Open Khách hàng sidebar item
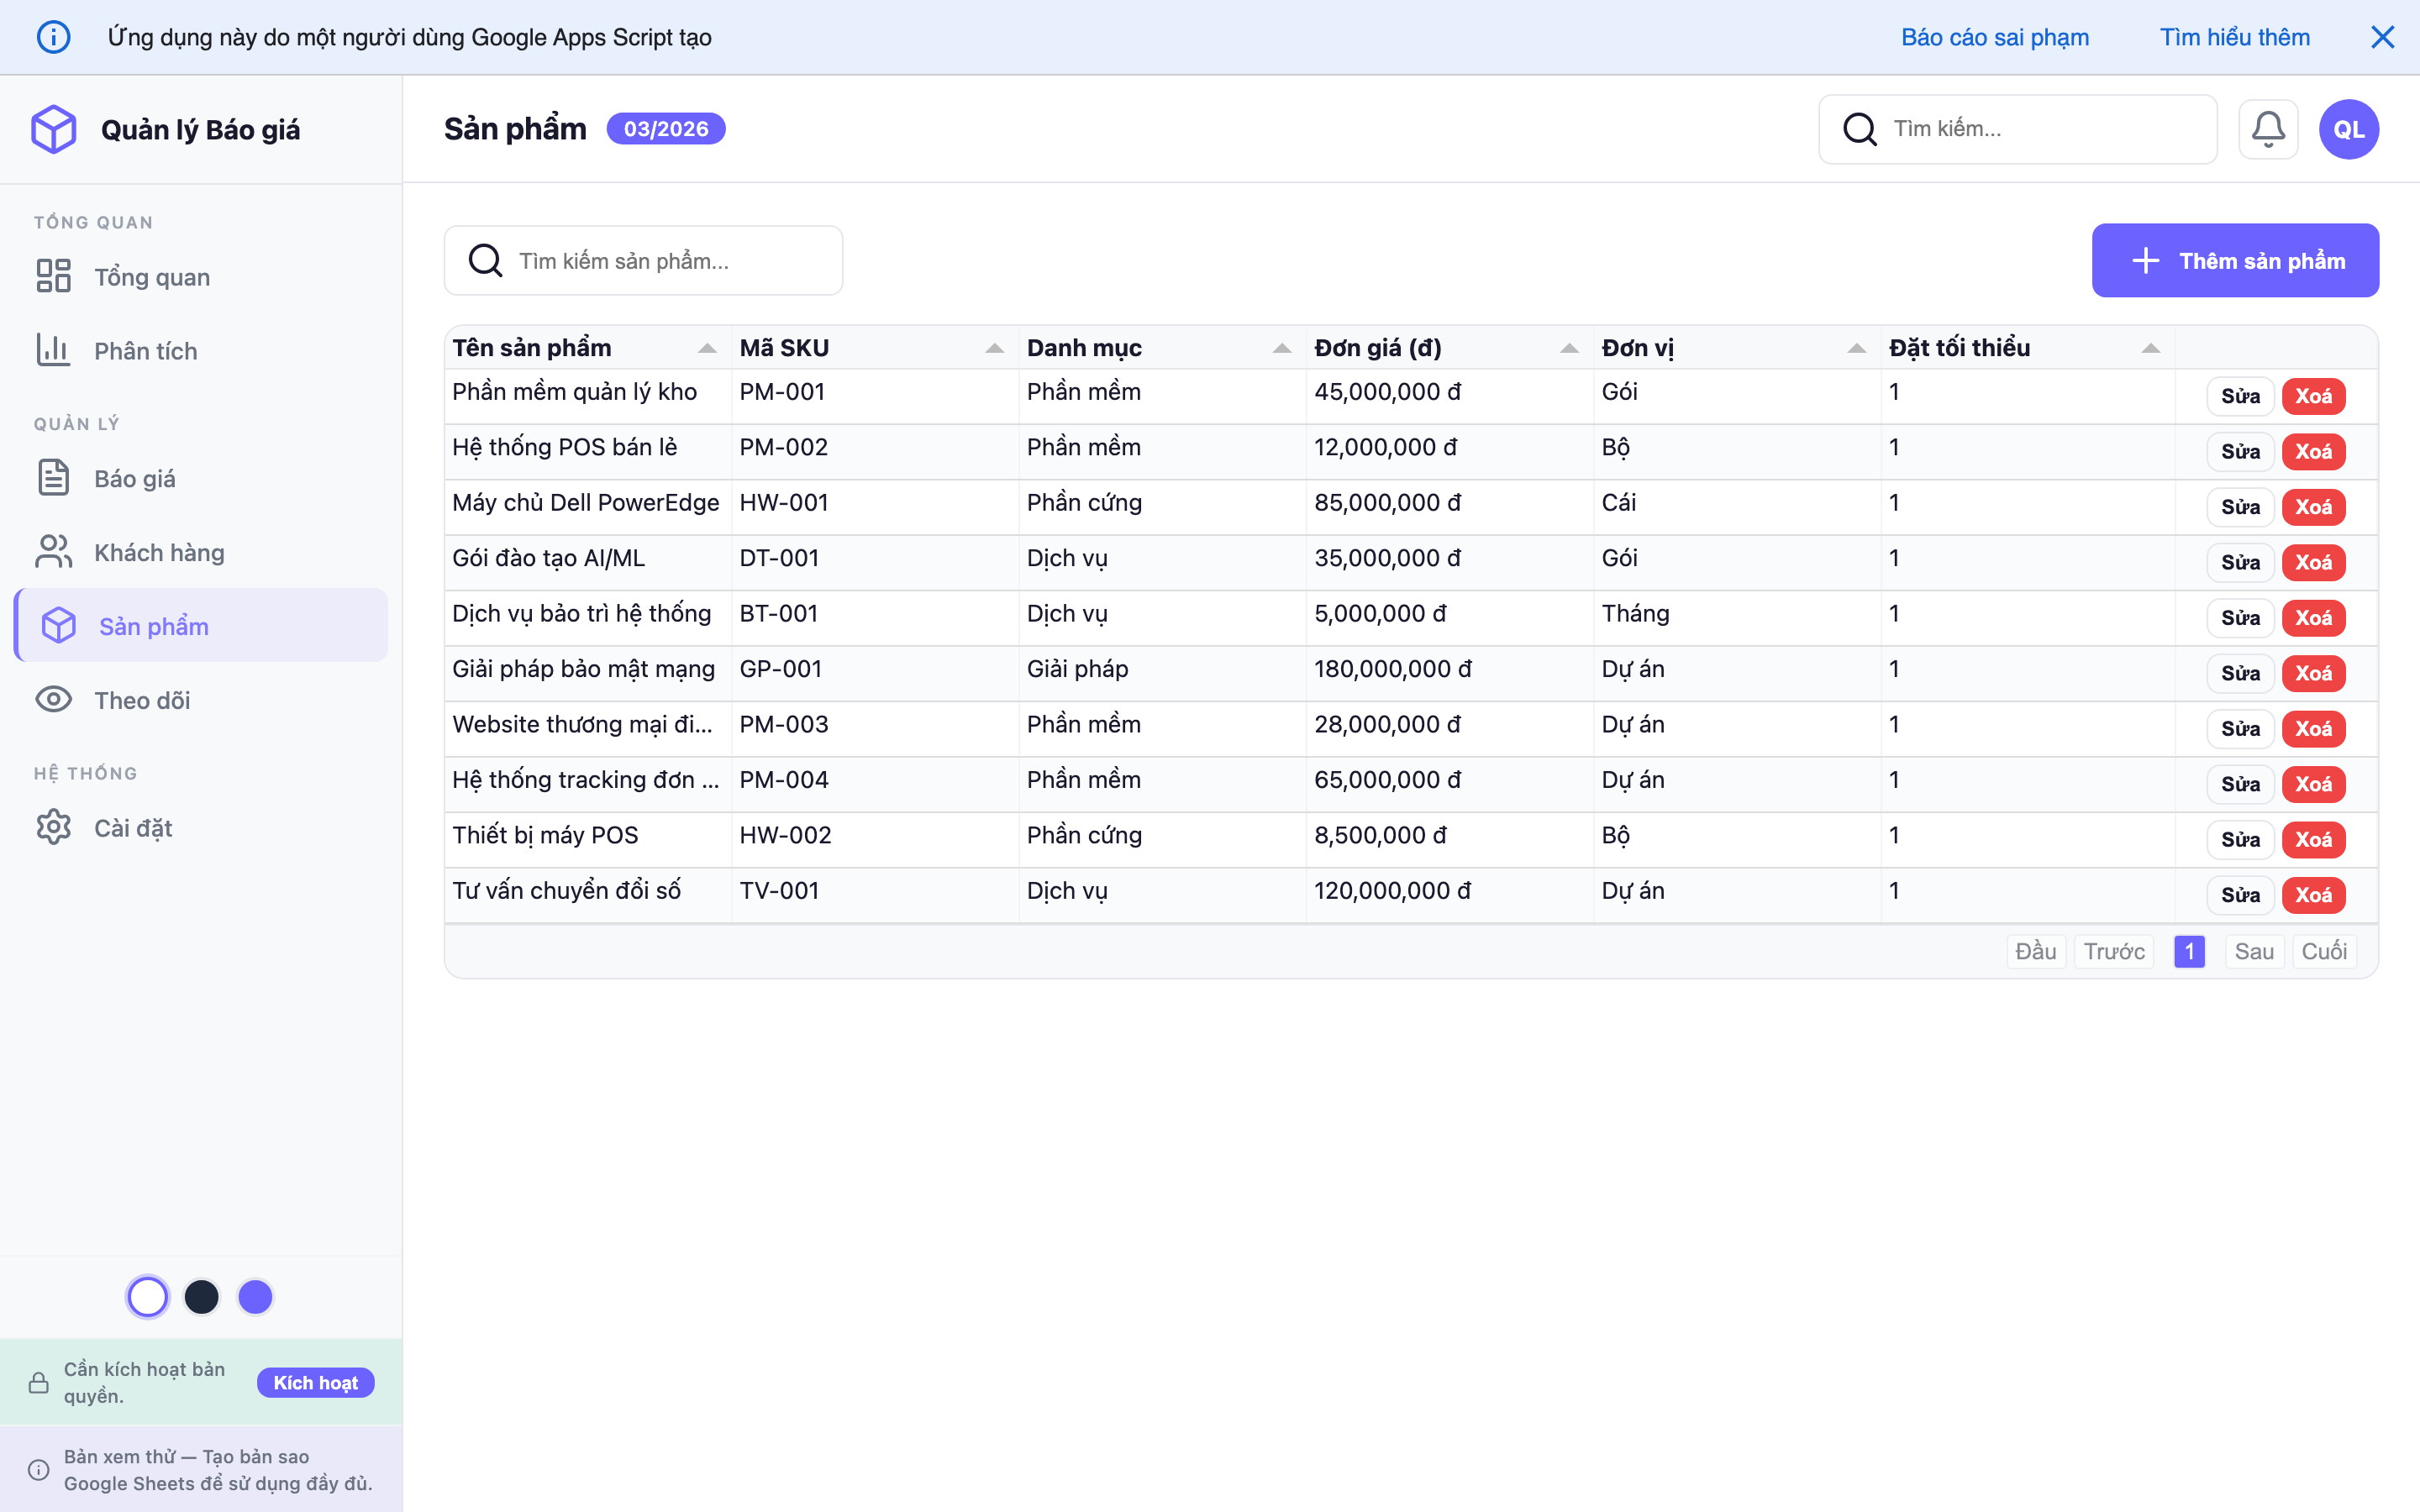Screen dimensions: 2420x1512 point(158,552)
